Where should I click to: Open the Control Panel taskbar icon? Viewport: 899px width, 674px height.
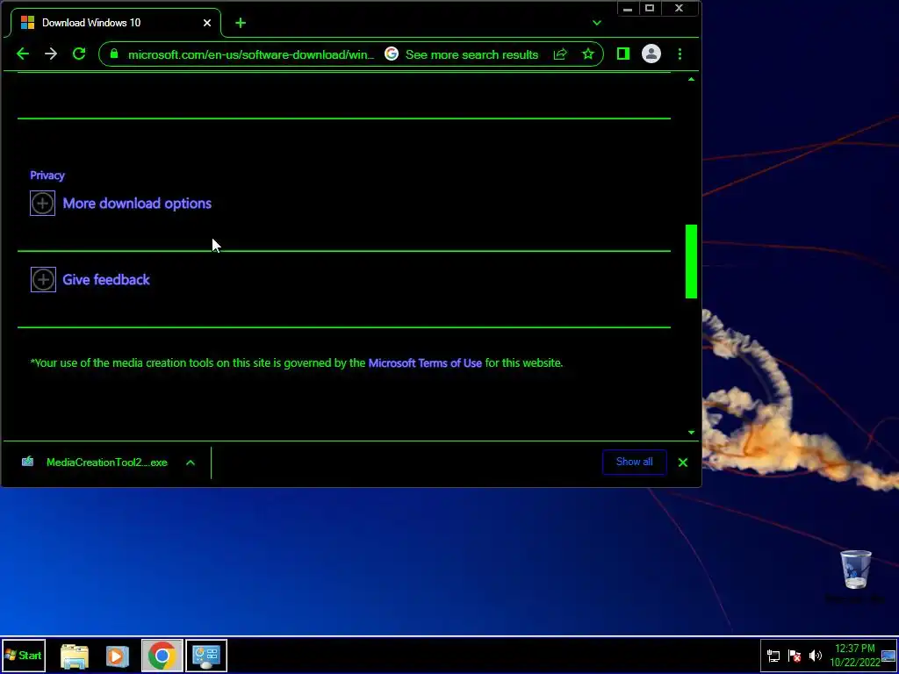pos(206,656)
